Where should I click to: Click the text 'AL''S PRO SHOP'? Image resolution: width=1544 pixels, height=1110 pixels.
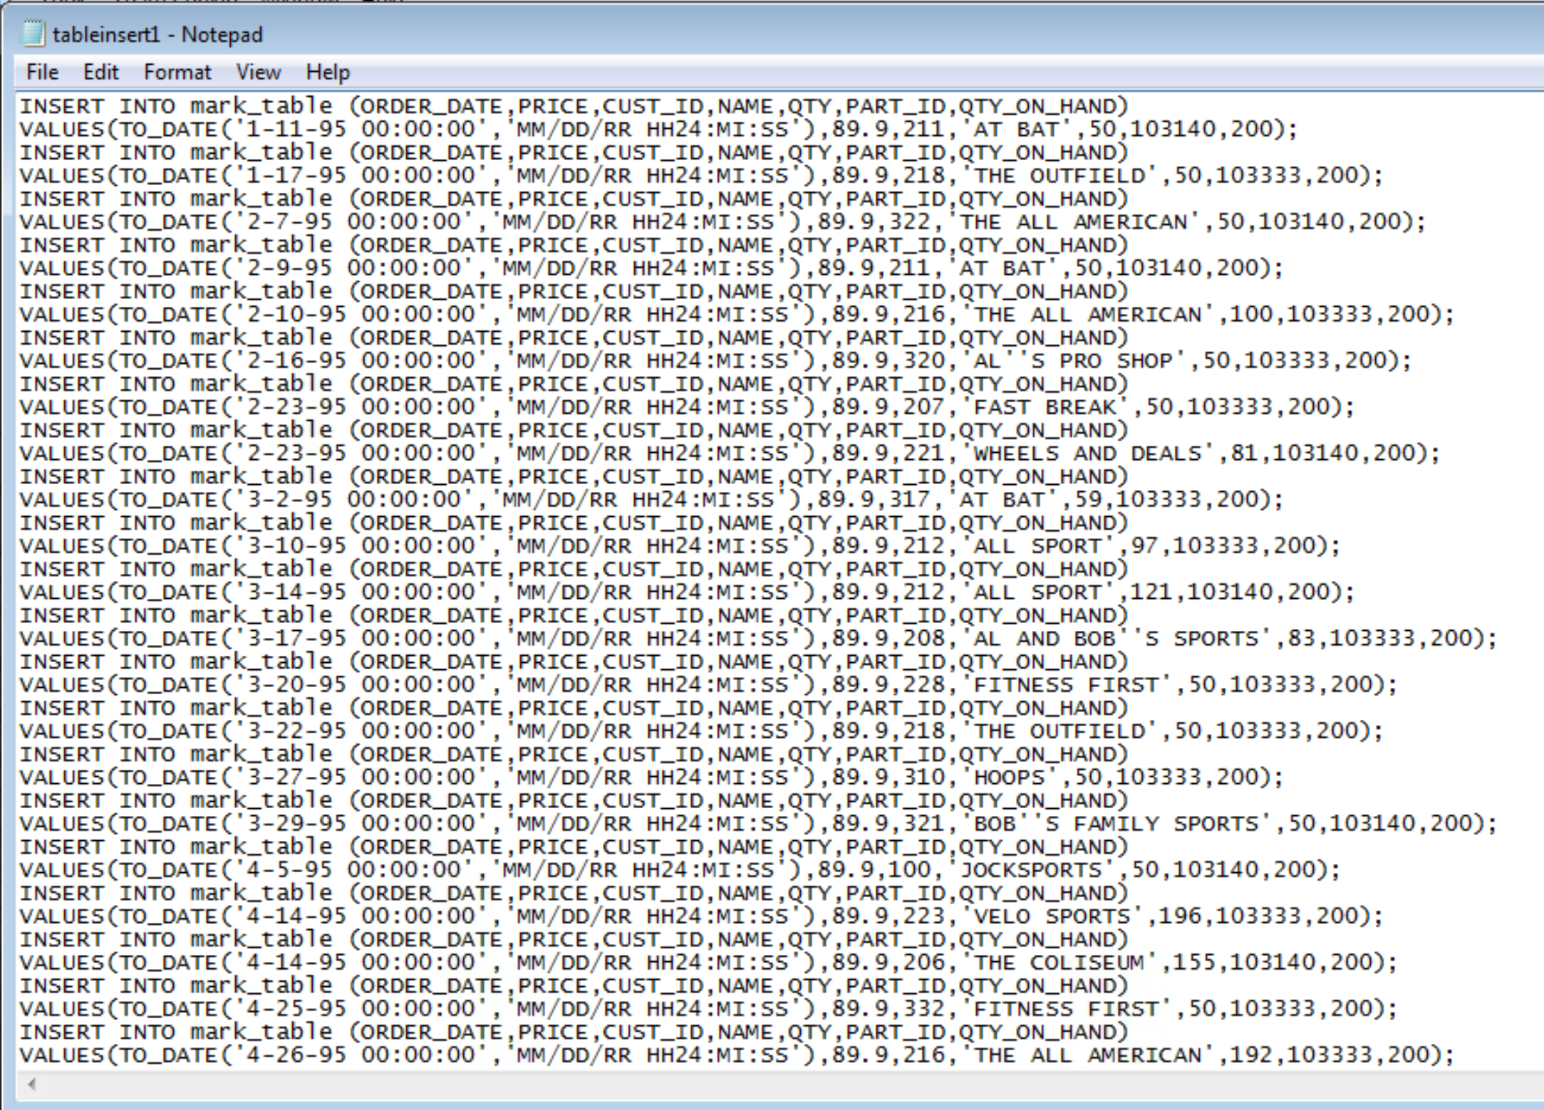click(1073, 361)
